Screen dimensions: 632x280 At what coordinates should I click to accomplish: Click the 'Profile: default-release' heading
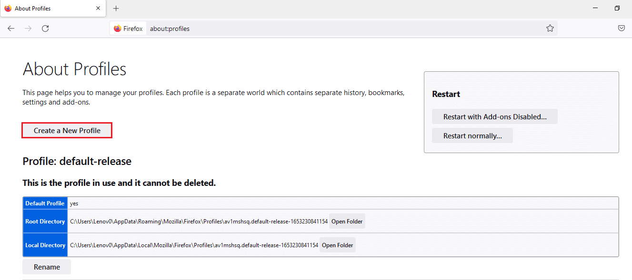77,161
